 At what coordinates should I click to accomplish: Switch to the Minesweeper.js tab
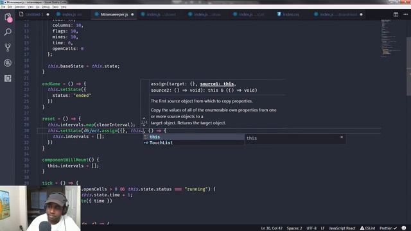pos(114,14)
